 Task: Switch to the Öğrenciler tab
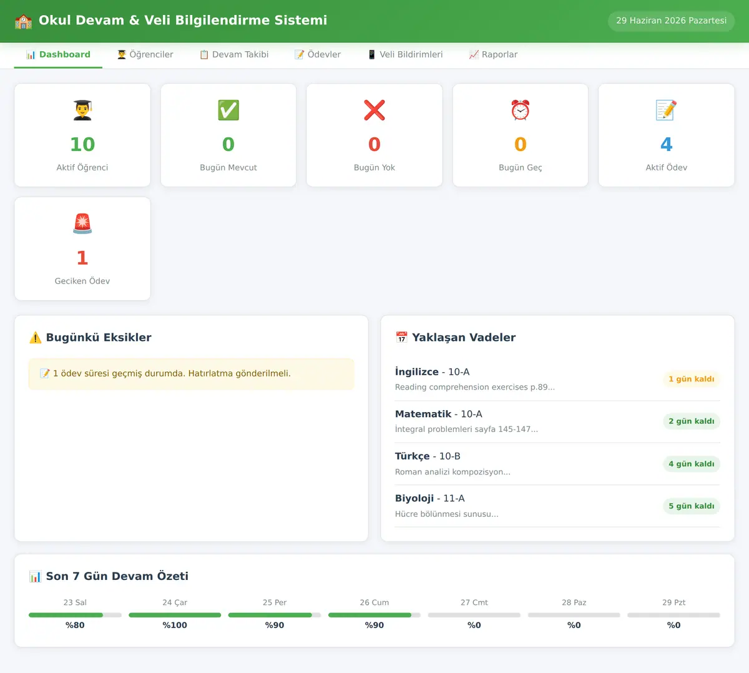click(145, 55)
